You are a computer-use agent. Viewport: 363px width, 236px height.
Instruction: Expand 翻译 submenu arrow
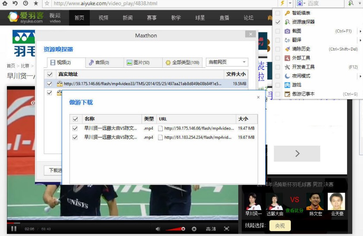click(360, 40)
